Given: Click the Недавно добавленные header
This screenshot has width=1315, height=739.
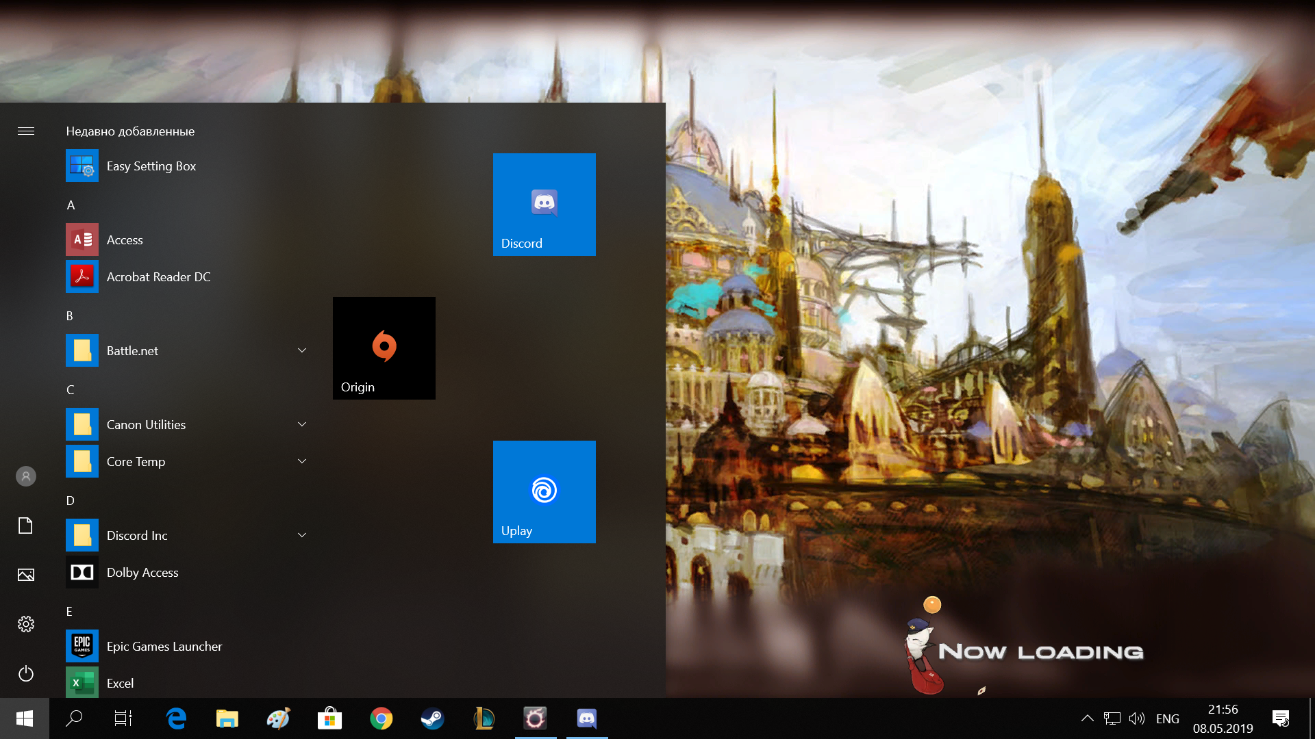Looking at the screenshot, I should pos(130,131).
